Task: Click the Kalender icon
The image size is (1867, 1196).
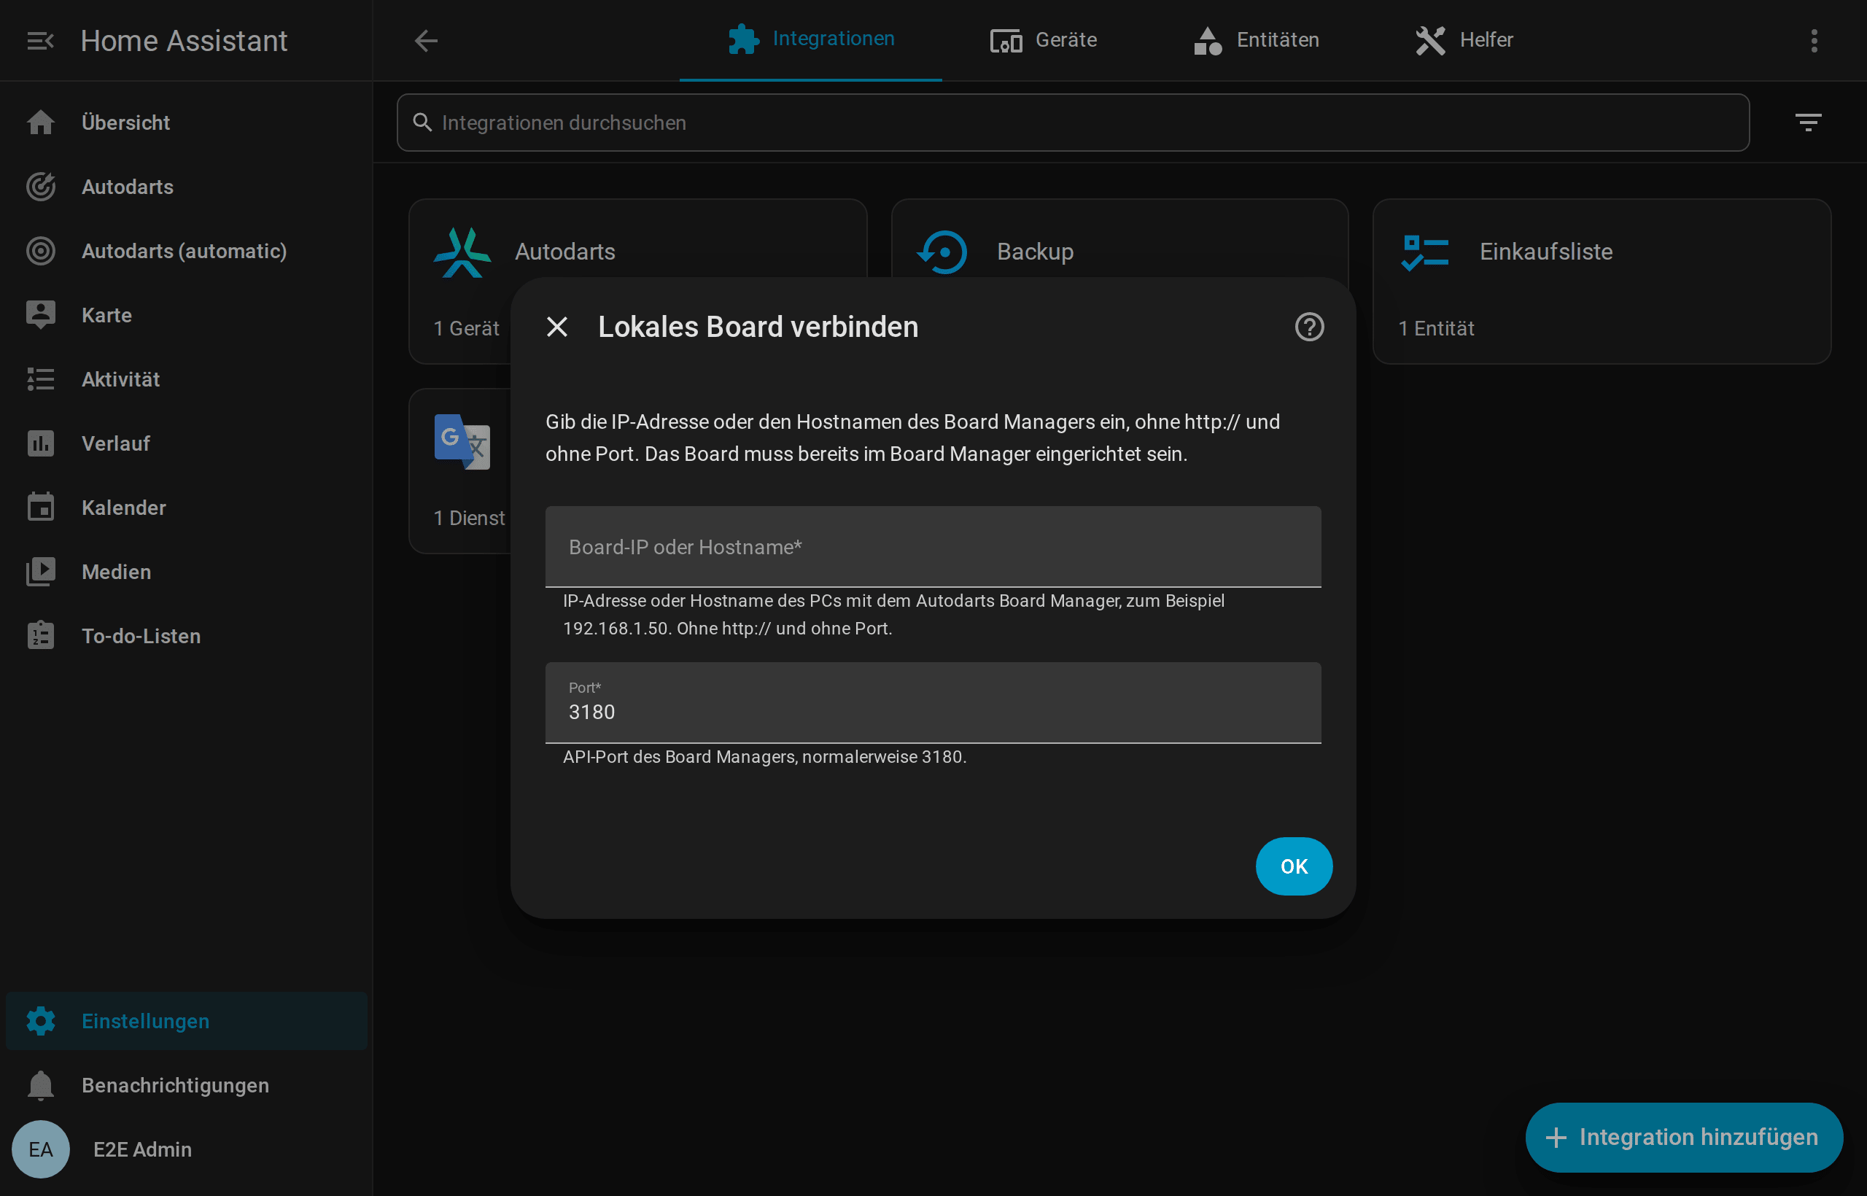Action: 40,507
